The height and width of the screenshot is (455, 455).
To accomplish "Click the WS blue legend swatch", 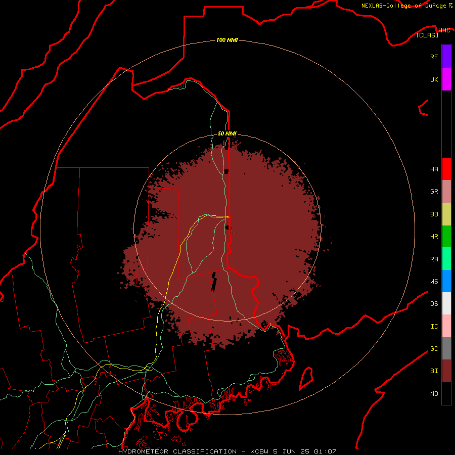I will (x=446, y=281).
